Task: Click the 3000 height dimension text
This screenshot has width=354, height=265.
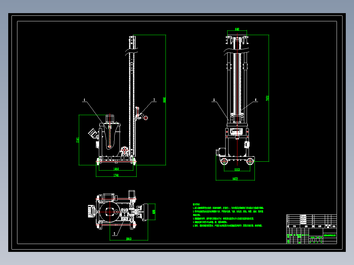Action: pos(164,100)
